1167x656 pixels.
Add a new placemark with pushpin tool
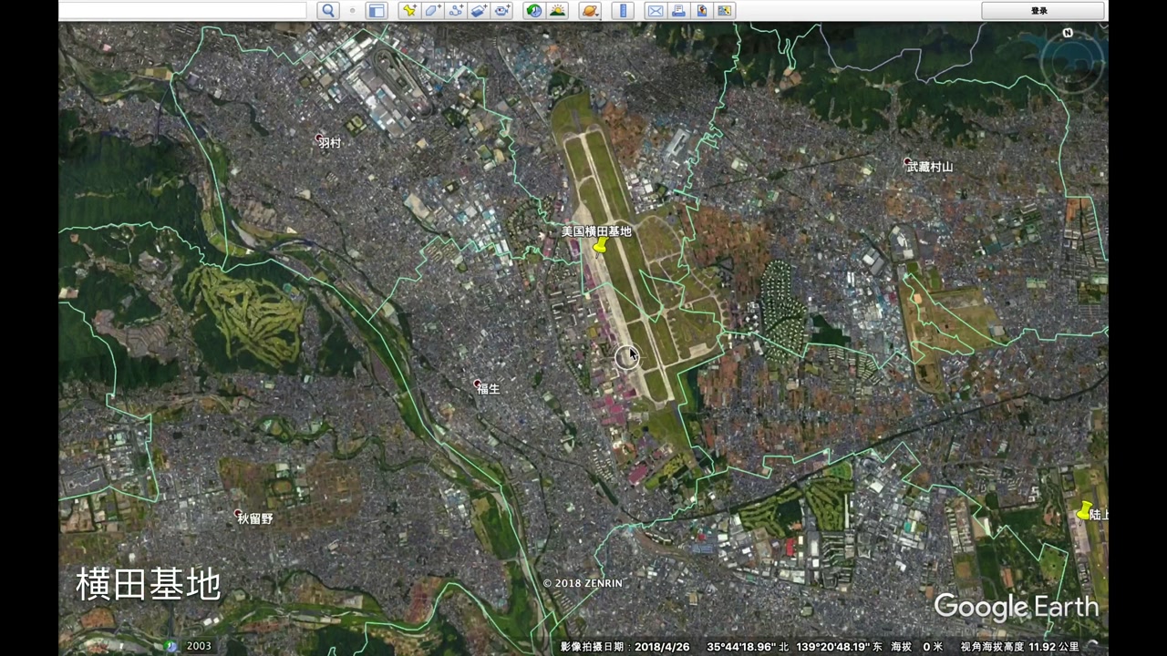click(x=409, y=11)
